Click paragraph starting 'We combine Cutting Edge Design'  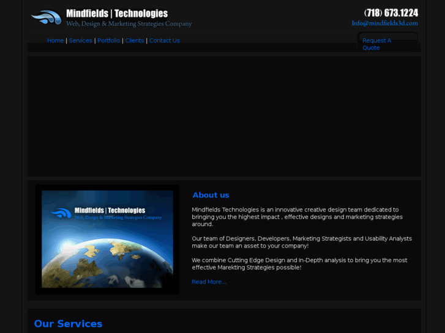(x=299, y=263)
